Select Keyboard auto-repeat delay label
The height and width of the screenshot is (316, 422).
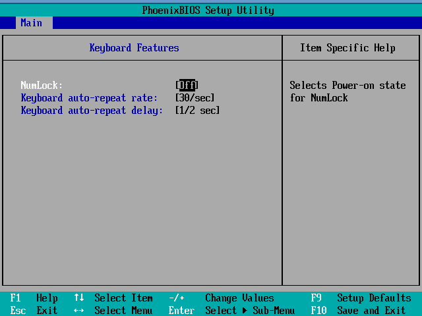pos(92,111)
